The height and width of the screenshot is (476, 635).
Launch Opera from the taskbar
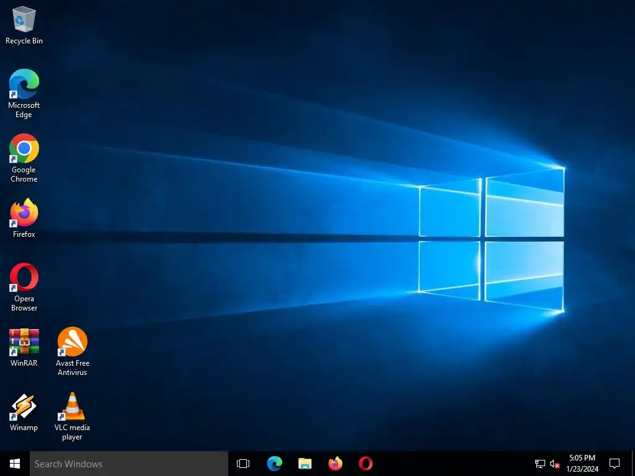tap(366, 464)
